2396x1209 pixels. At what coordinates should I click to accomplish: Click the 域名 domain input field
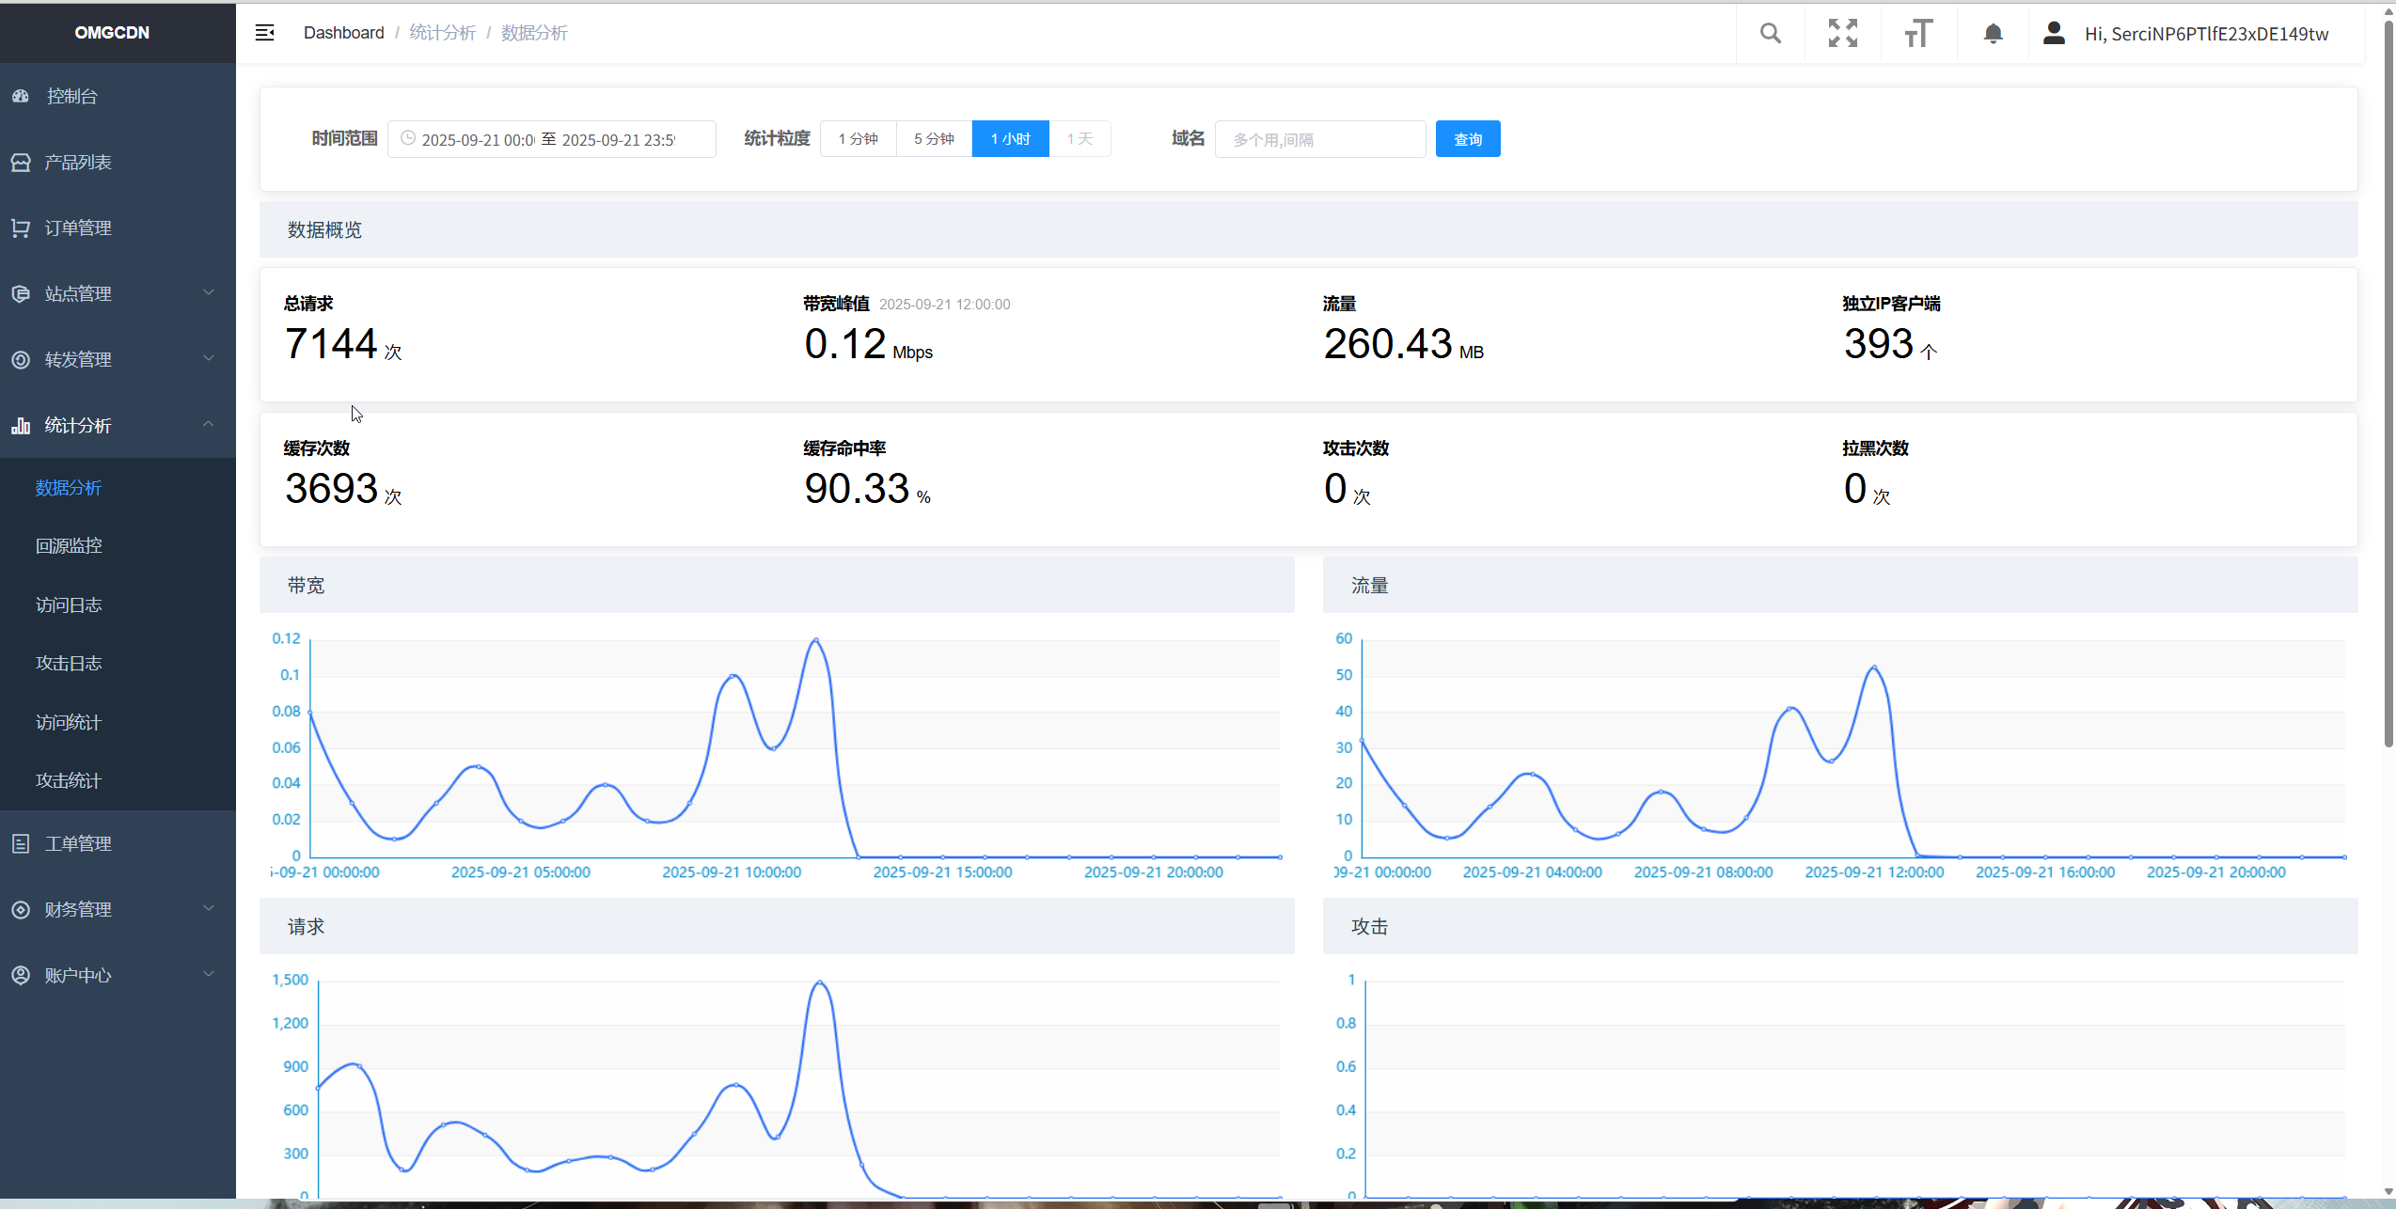pos(1319,139)
